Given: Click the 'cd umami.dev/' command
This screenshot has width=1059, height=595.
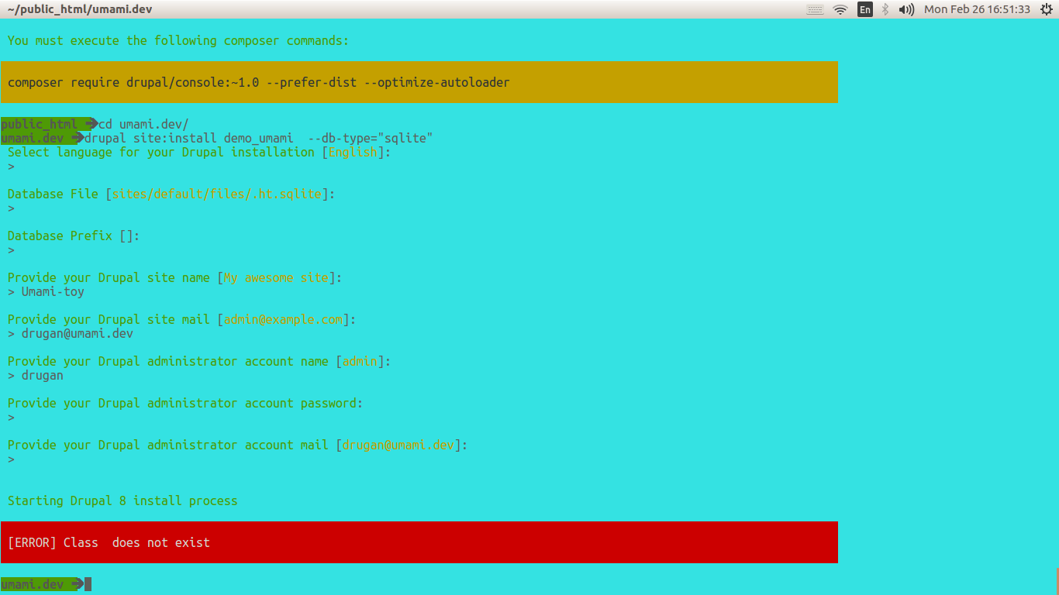Looking at the screenshot, I should pyautogui.click(x=143, y=124).
